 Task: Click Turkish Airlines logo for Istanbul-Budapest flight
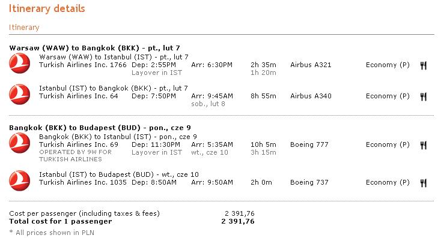pos(20,181)
